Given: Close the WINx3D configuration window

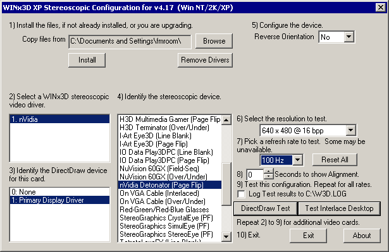Looking at the screenshot, I should click(380, 8).
